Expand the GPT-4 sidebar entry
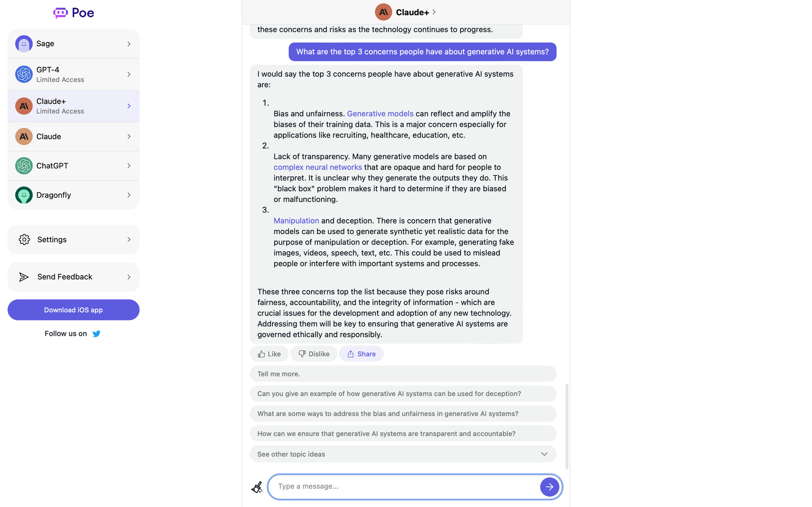The image size is (812, 507). (x=128, y=74)
